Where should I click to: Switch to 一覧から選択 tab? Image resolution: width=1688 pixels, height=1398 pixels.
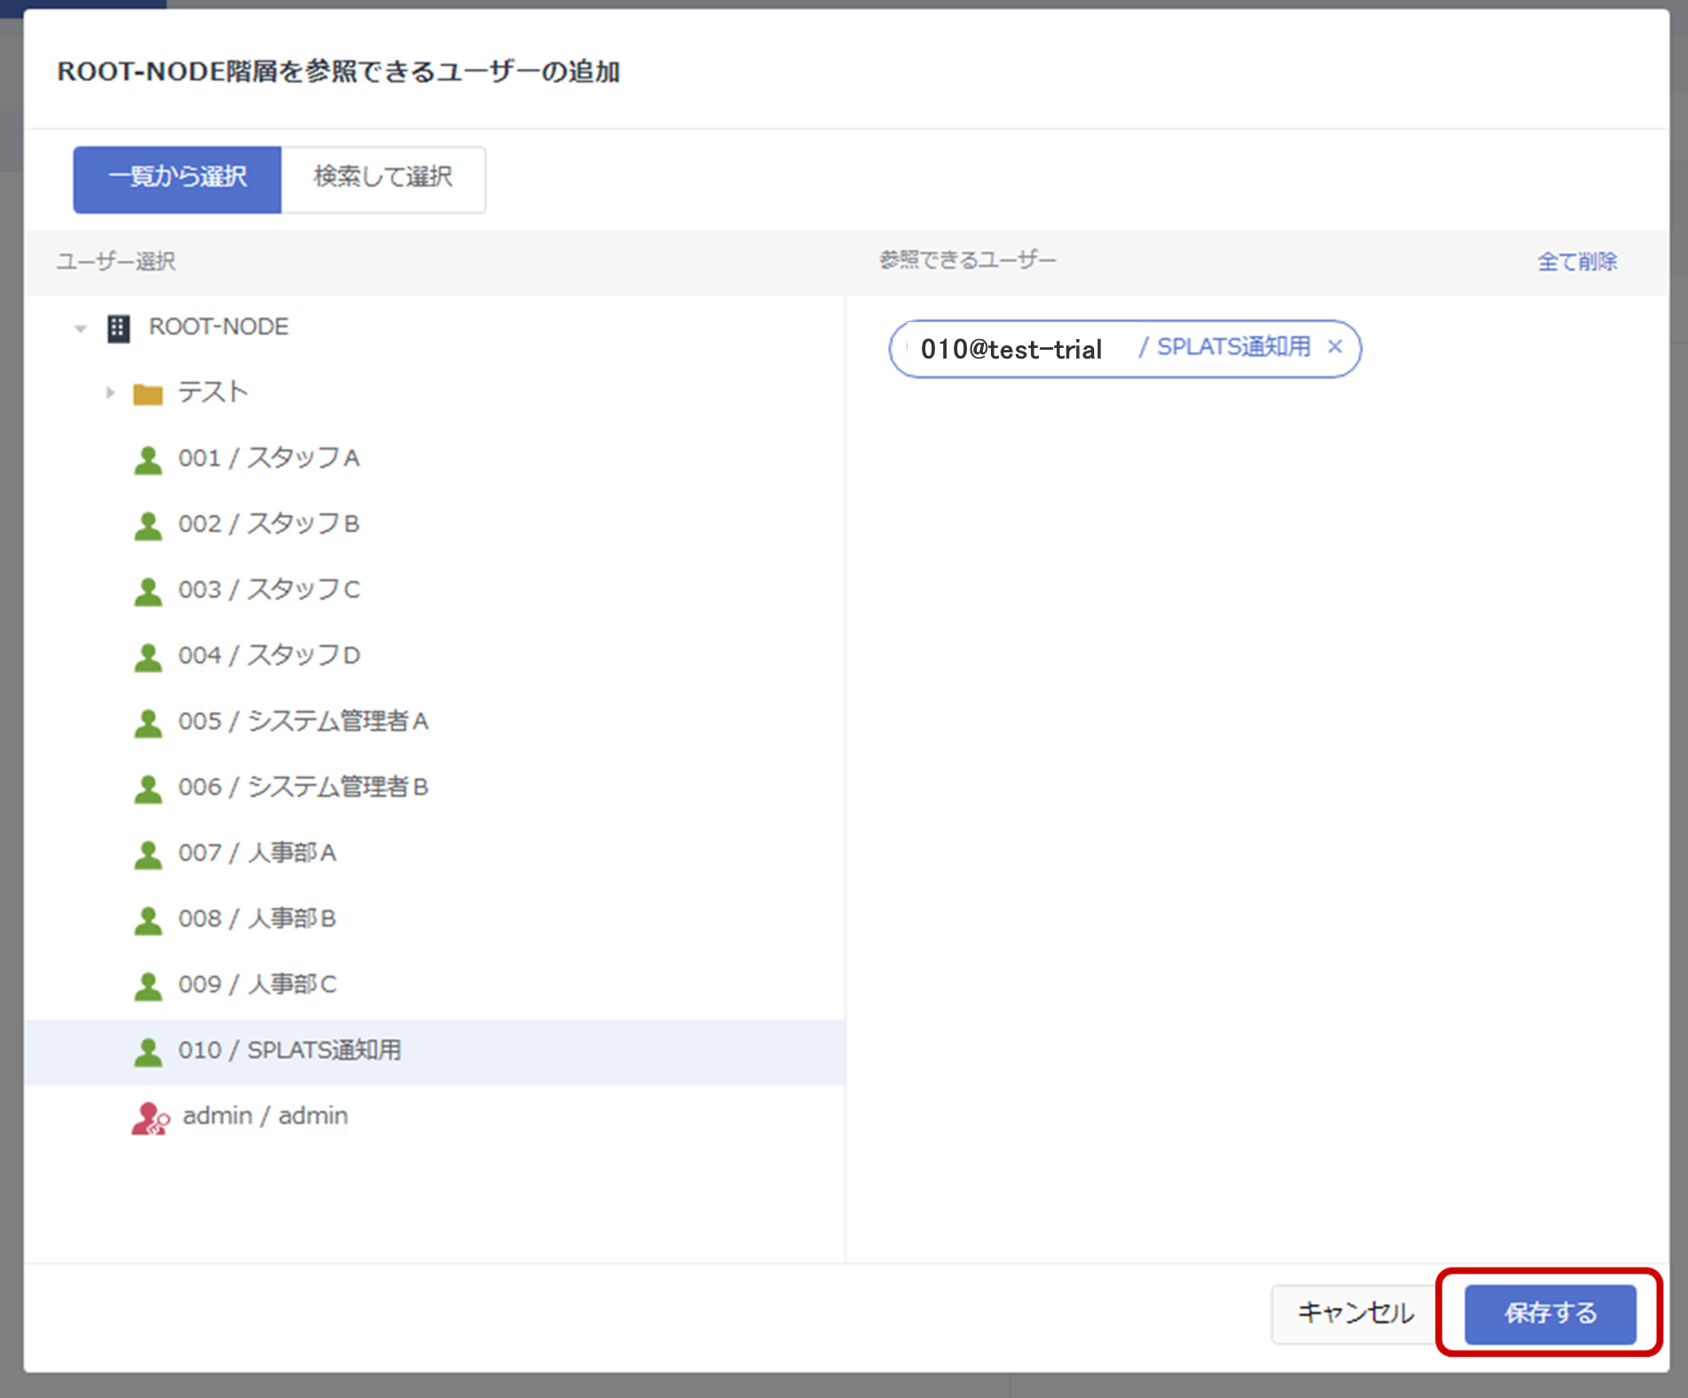click(178, 179)
